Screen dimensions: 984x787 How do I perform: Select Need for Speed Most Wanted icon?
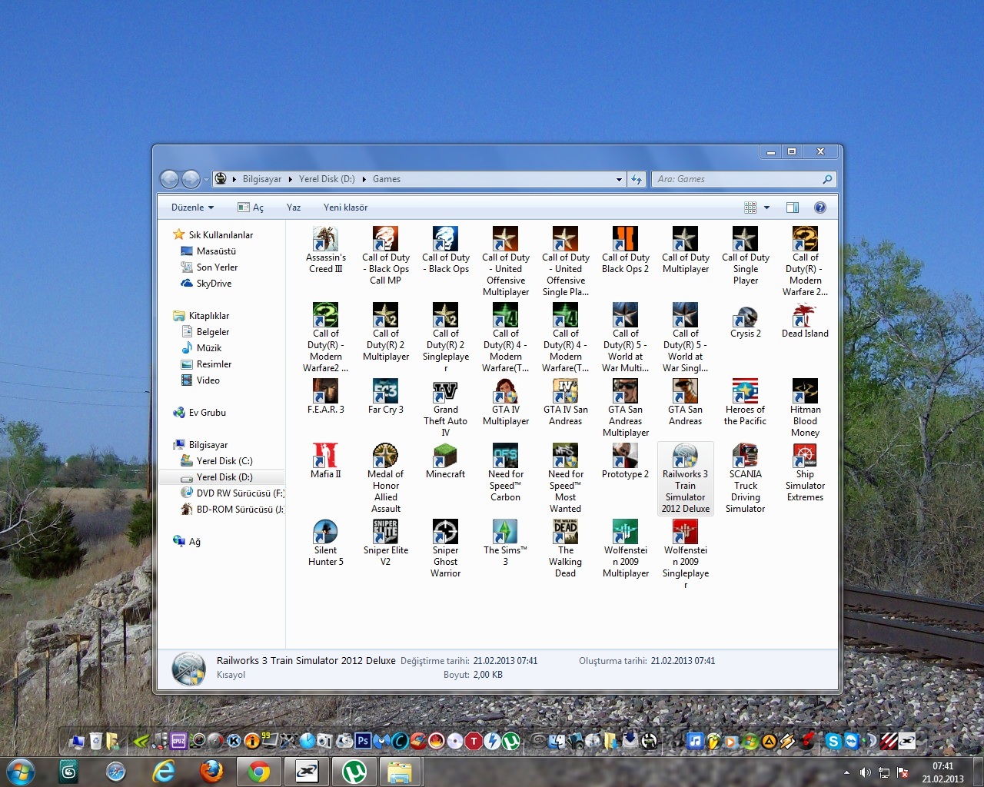click(x=565, y=478)
